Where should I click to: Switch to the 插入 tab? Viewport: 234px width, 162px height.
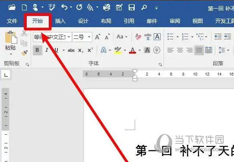coord(60,21)
